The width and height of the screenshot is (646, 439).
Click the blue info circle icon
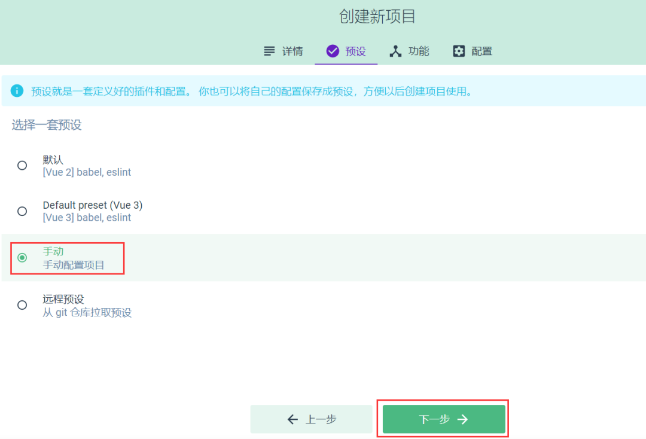(17, 90)
